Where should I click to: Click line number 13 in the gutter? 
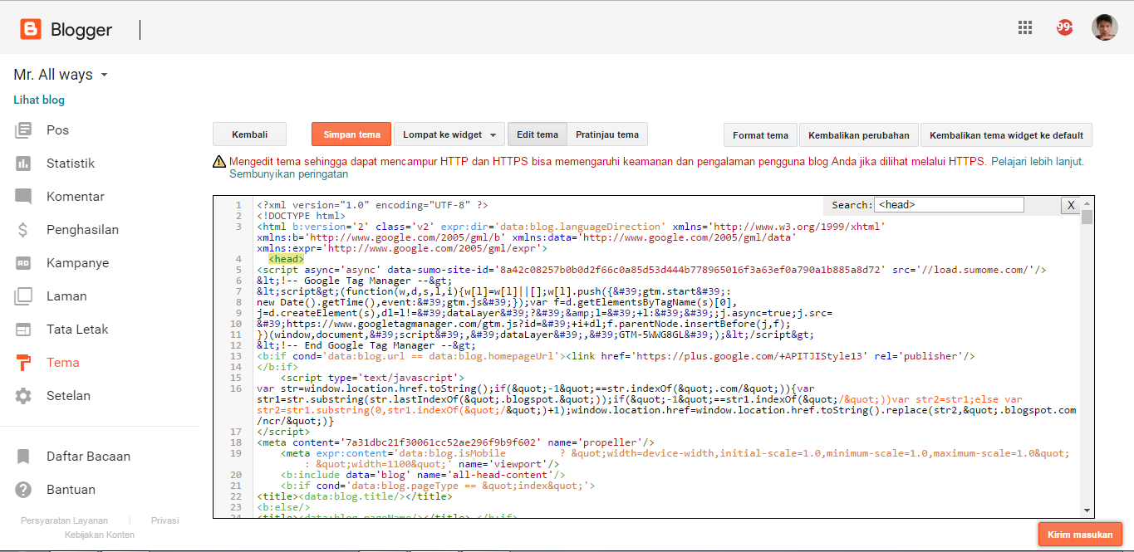pos(235,356)
